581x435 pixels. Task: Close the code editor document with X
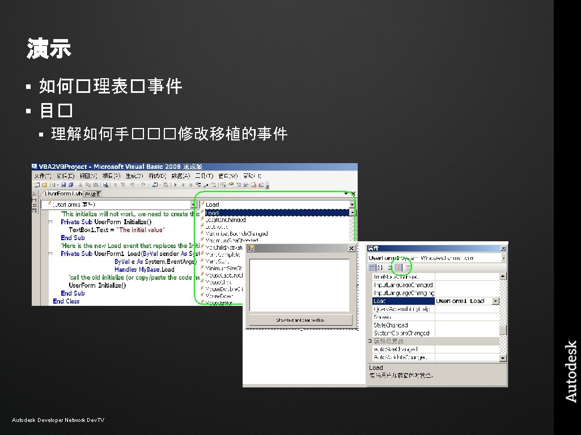[x=353, y=193]
